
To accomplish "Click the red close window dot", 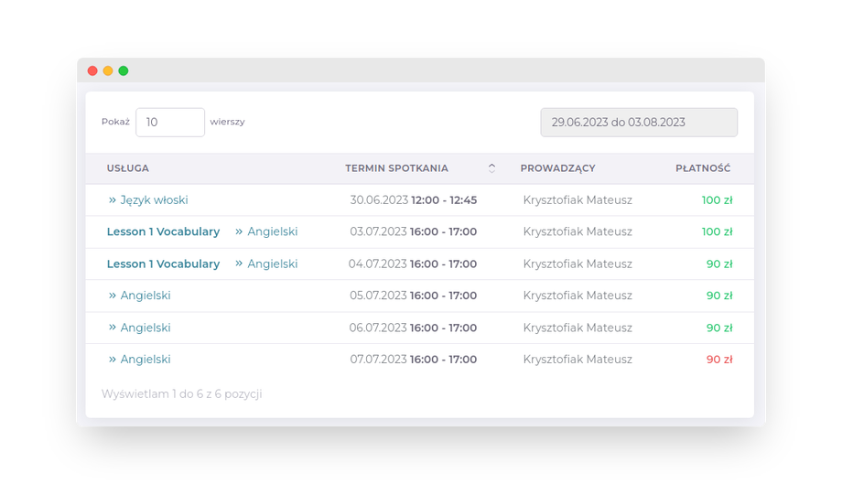I will pyautogui.click(x=92, y=70).
